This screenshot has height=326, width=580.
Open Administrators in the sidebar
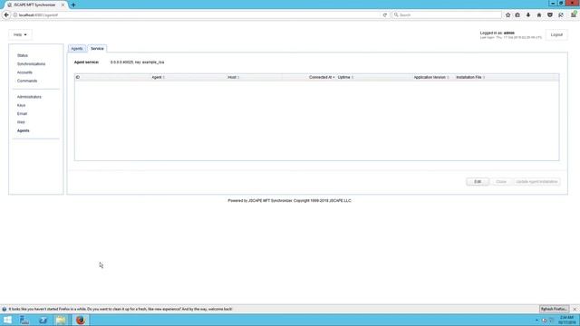pos(29,97)
